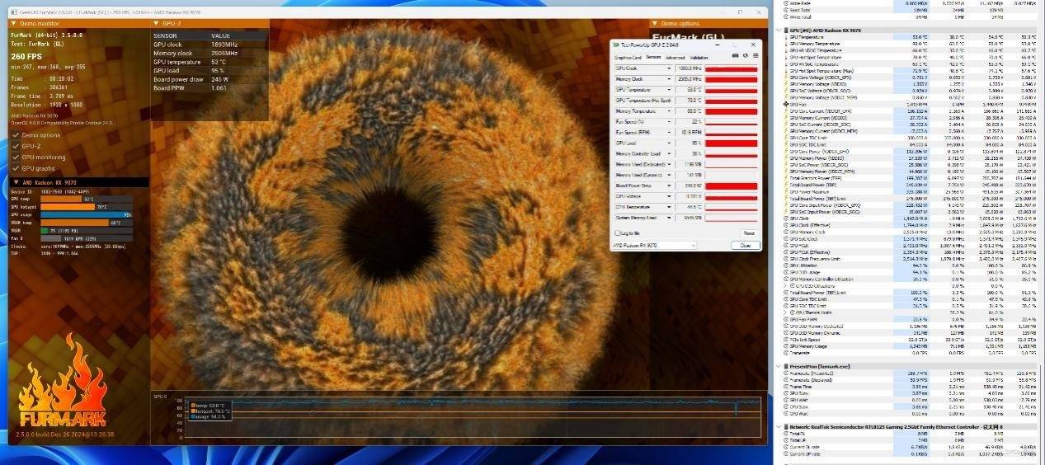Click the GPU-Z screenshot camera icon
The image size is (1045, 465).
click(x=736, y=56)
